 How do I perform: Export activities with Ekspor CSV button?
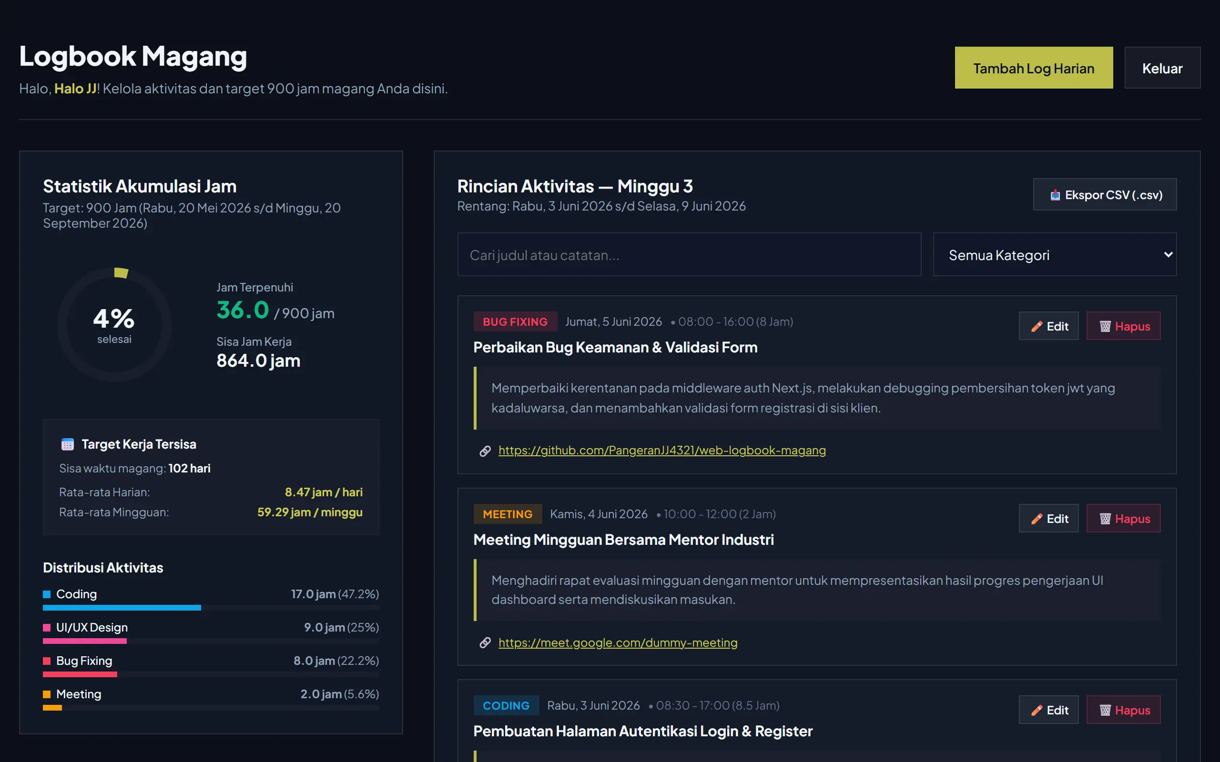pyautogui.click(x=1105, y=194)
